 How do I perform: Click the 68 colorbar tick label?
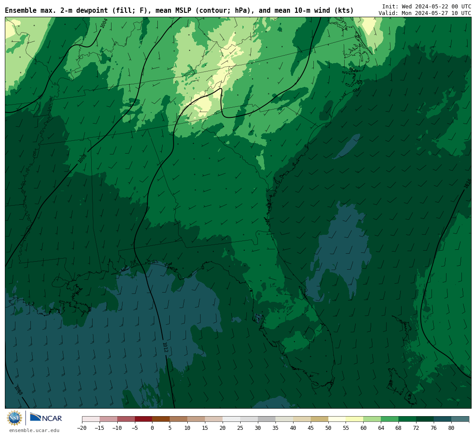click(399, 428)
